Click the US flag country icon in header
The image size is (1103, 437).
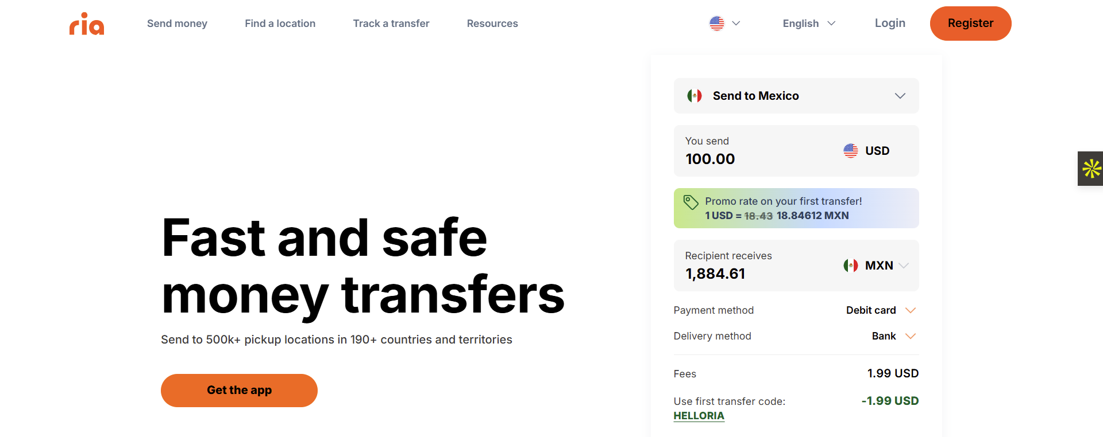[x=716, y=24]
